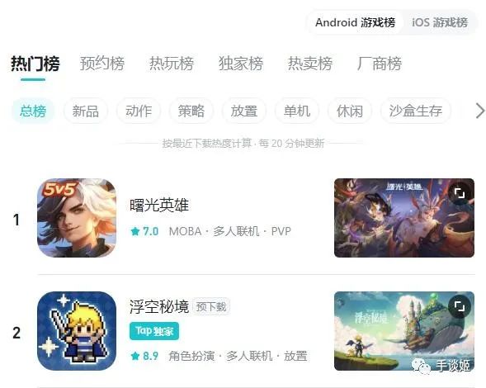
Task: Click the 预下载 button
Action: (211, 307)
